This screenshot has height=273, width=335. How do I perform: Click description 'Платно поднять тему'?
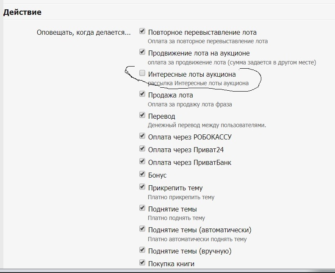coord(176,218)
